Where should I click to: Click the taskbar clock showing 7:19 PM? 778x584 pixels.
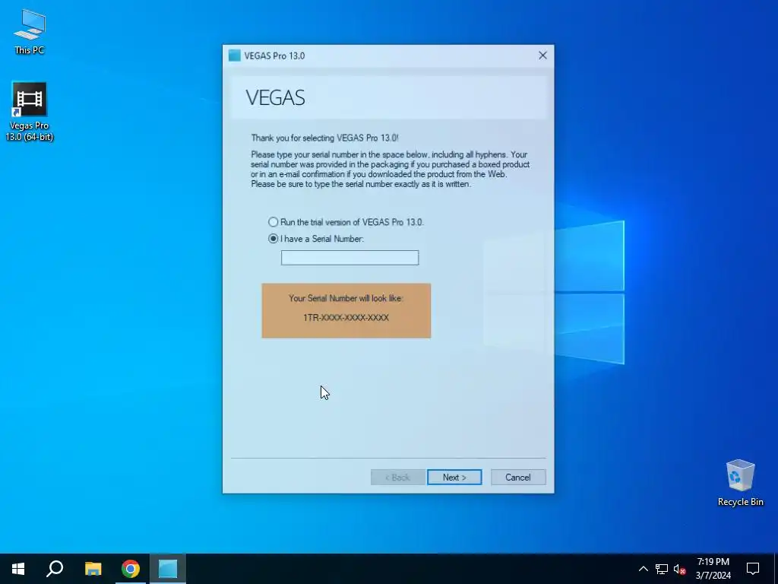coord(713,569)
